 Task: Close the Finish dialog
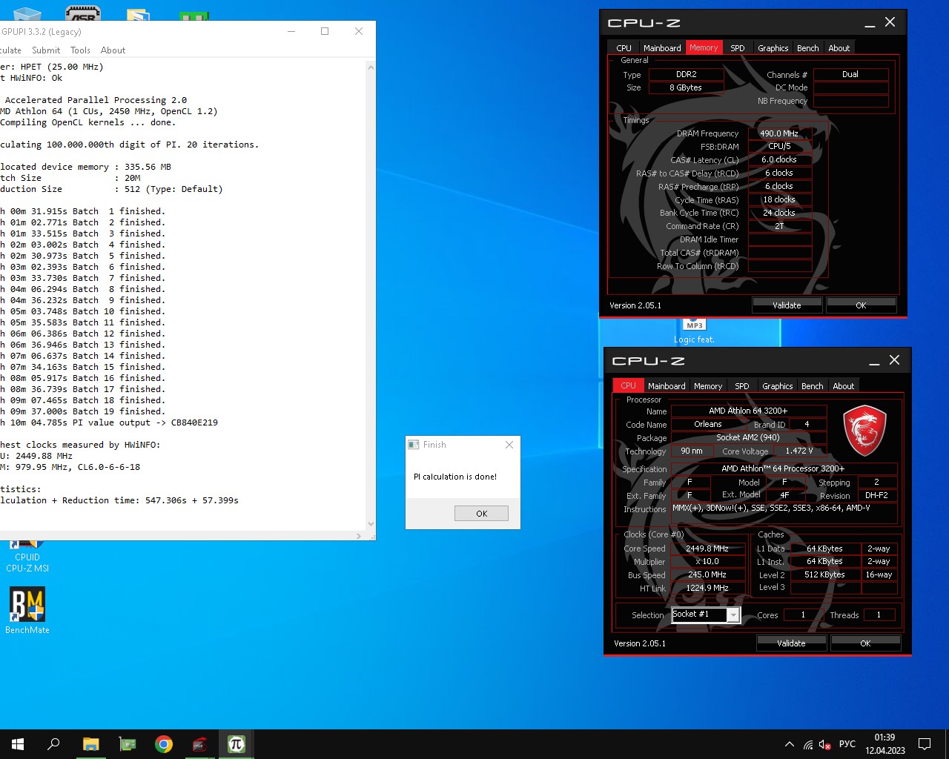[x=509, y=445]
